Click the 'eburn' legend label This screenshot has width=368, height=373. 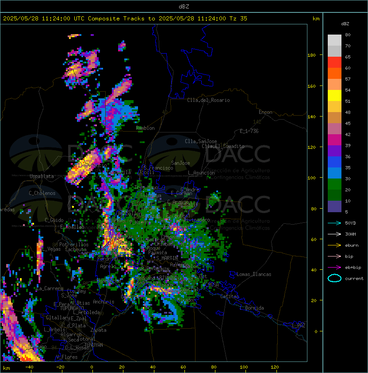click(x=352, y=245)
